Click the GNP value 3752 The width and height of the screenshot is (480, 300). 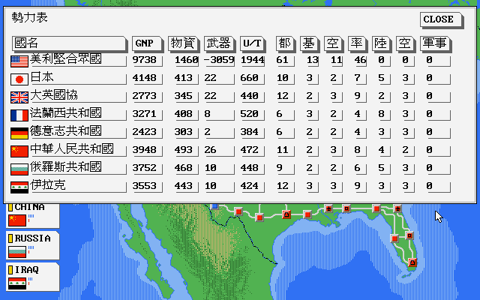145,168
